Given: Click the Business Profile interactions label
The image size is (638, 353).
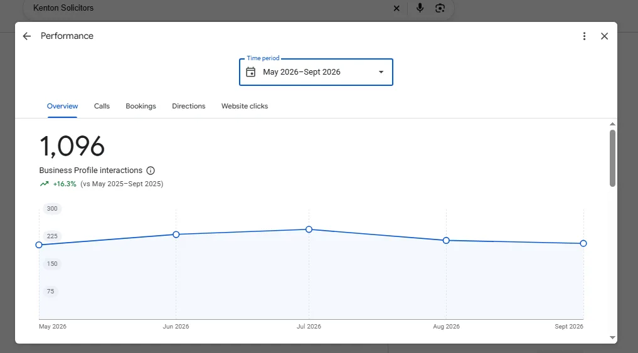Looking at the screenshot, I should click(x=91, y=171).
